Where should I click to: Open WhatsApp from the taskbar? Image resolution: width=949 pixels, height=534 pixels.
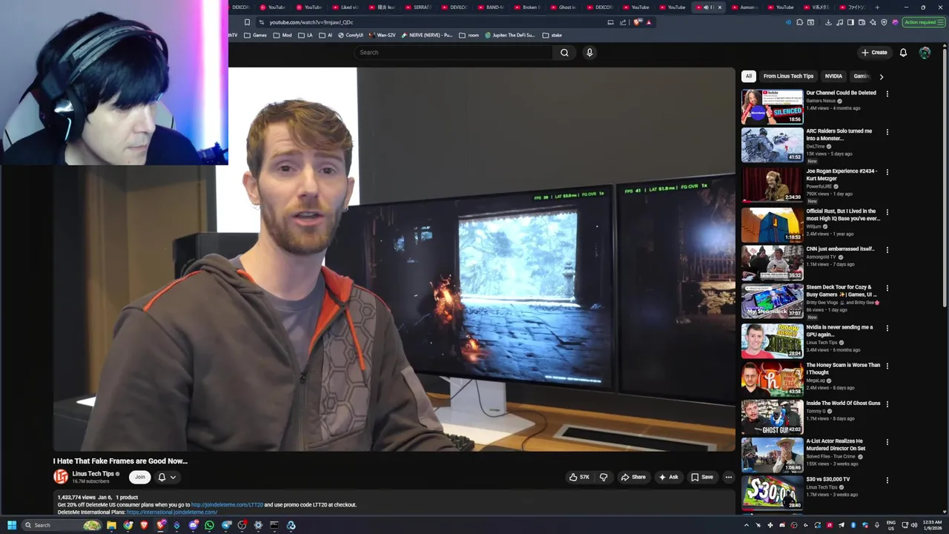[x=209, y=525]
